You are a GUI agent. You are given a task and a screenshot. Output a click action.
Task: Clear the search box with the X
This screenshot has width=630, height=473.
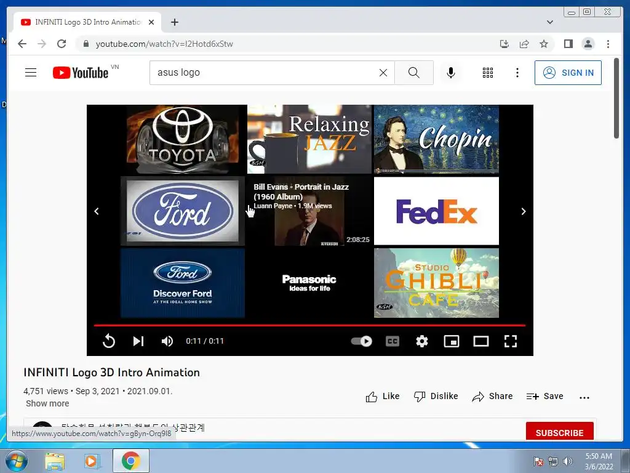point(383,73)
